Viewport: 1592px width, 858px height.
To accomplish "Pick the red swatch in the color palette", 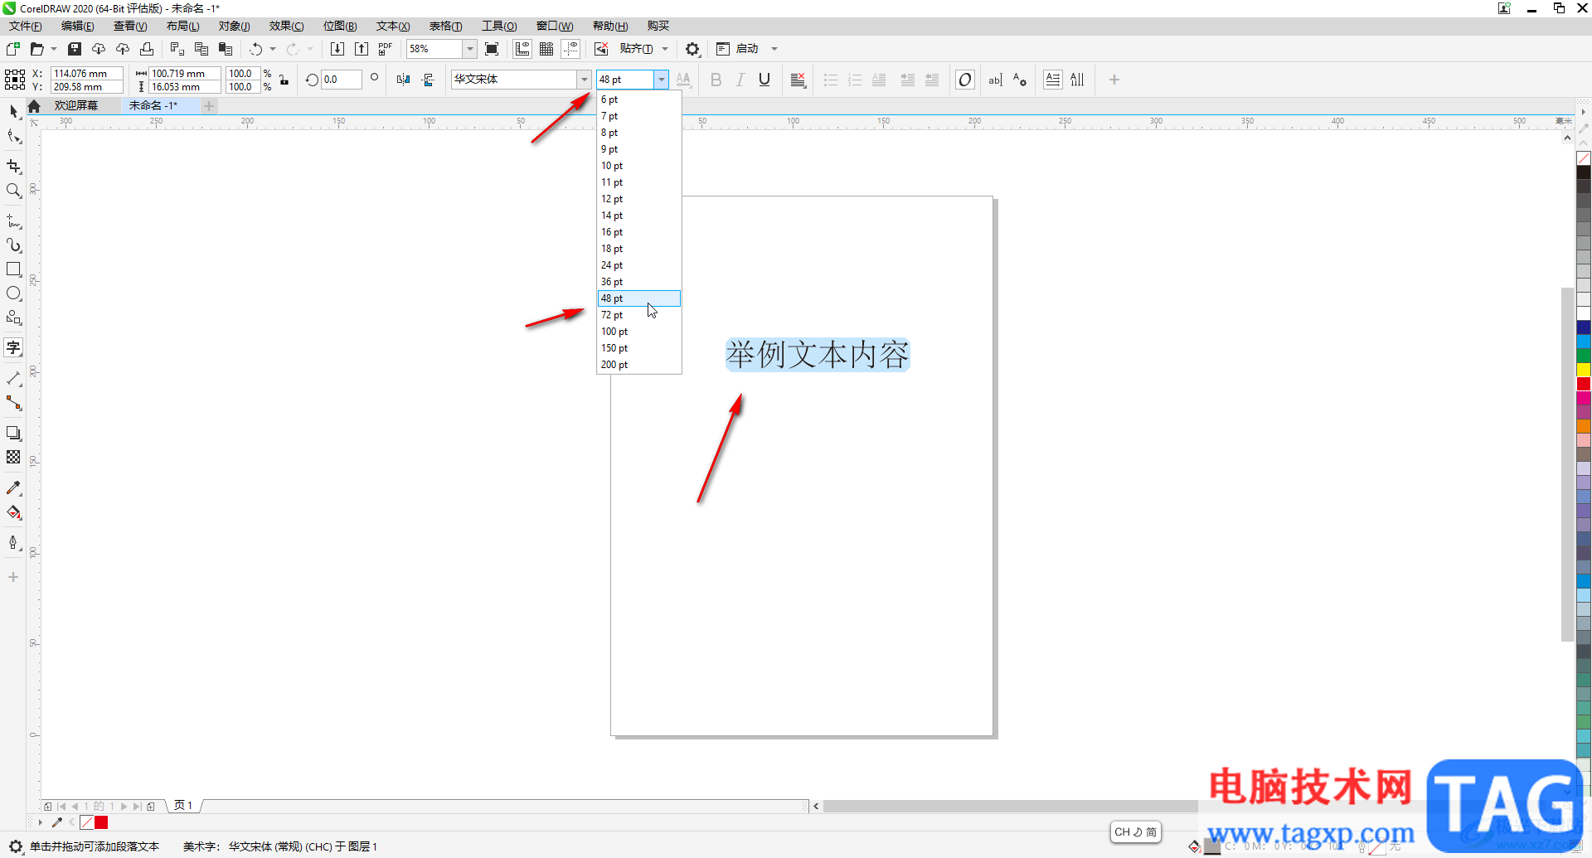I will [x=1584, y=384].
